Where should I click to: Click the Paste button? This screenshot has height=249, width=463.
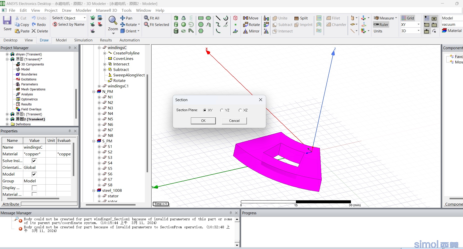22,31
